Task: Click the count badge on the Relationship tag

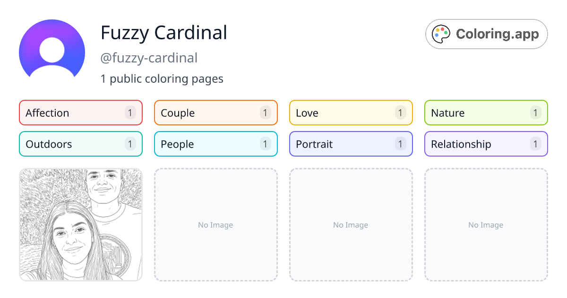Action: (x=535, y=144)
